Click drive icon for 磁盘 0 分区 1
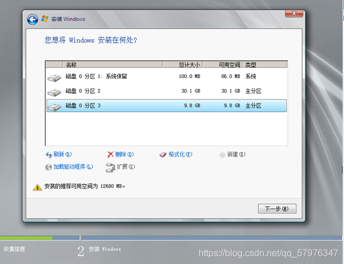344x264 pixels. 54,78
